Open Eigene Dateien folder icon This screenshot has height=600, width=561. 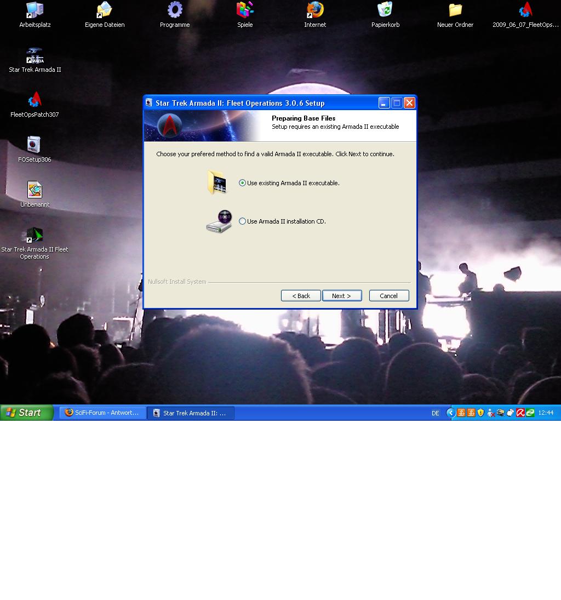105,11
